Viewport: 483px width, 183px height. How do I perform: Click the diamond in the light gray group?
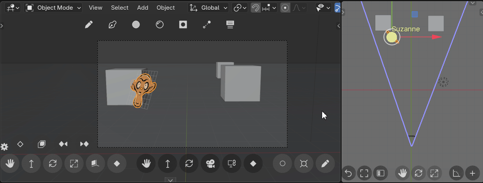(x=116, y=164)
